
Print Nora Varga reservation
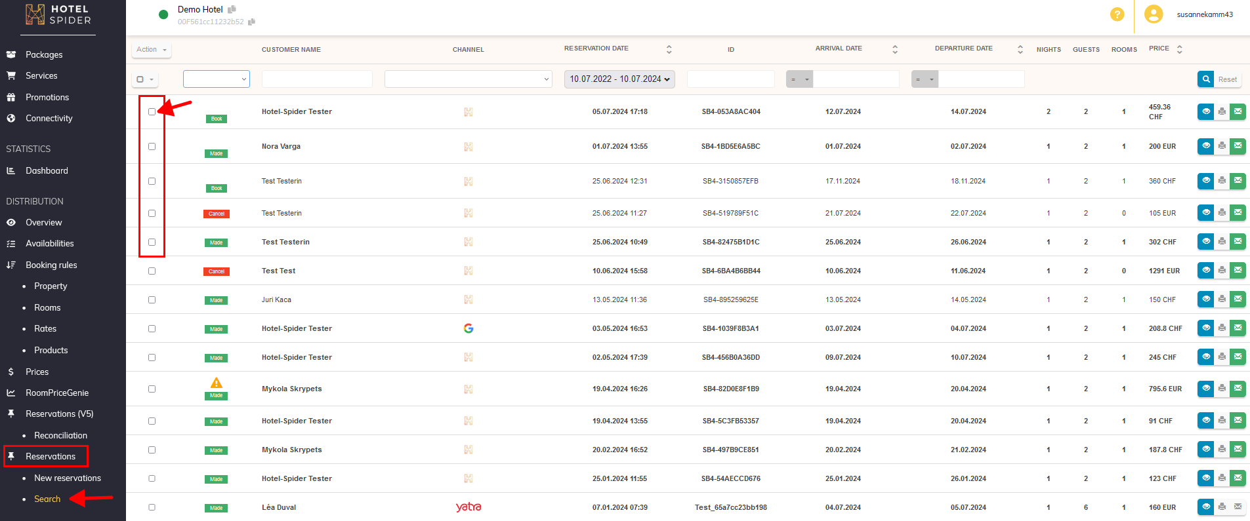(x=1222, y=146)
